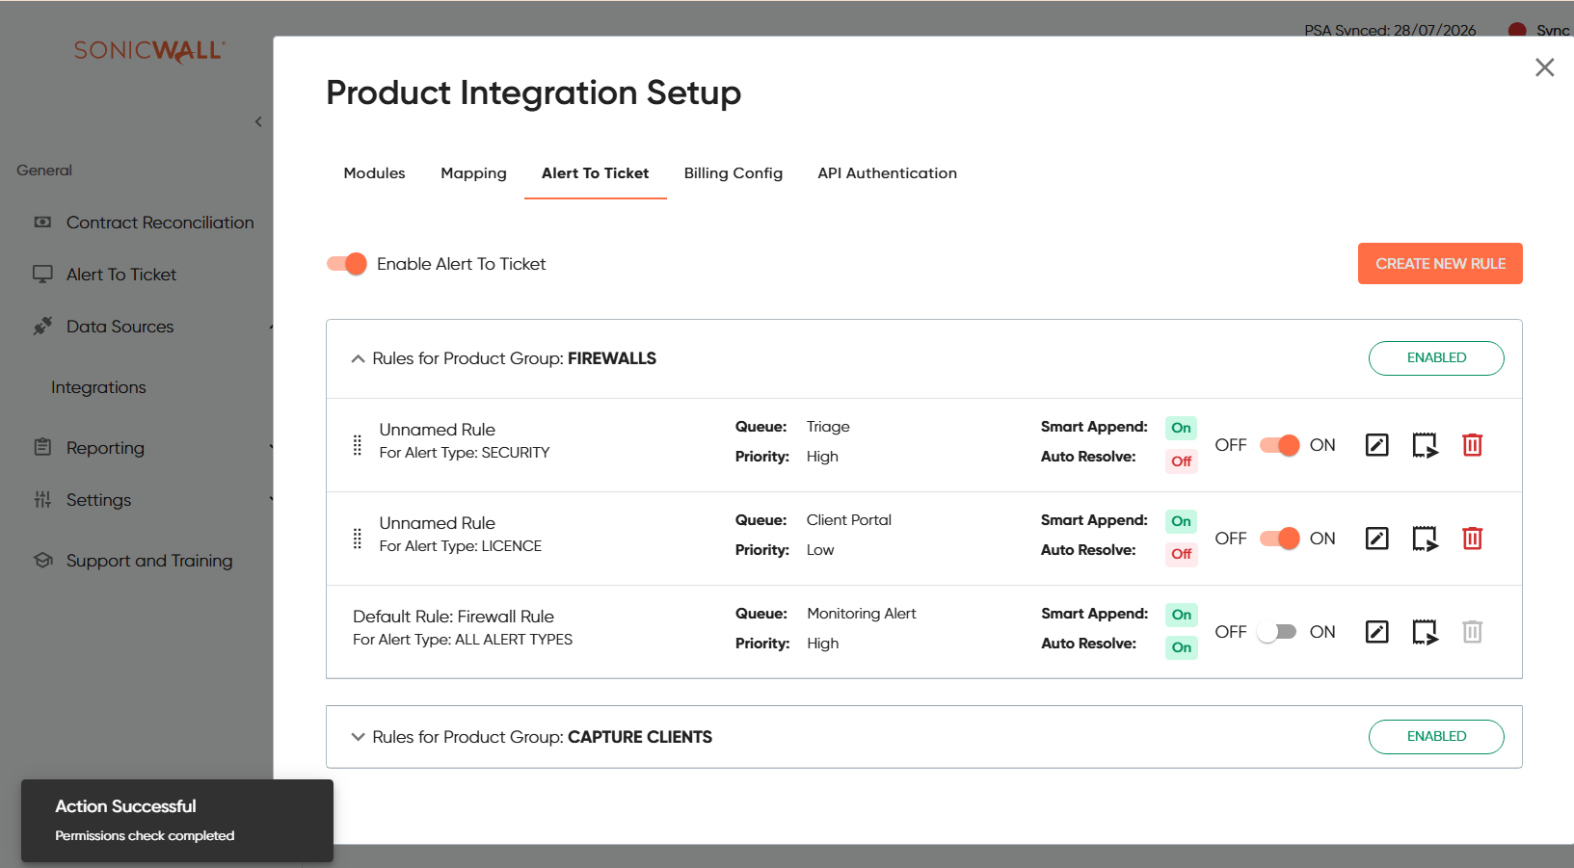Click the square-arrow icon on the SECURITY rule
The image size is (1574, 868).
[1425, 445]
